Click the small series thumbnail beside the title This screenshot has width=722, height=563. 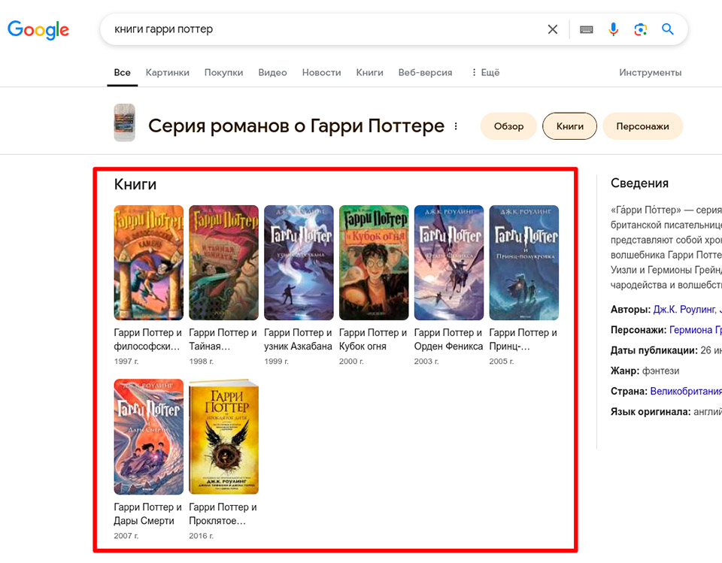[x=124, y=123]
